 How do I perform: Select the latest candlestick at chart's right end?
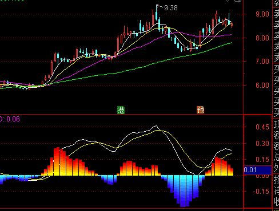pyautogui.click(x=232, y=25)
